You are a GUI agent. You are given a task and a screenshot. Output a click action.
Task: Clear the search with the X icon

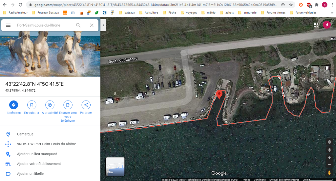pos(92,25)
